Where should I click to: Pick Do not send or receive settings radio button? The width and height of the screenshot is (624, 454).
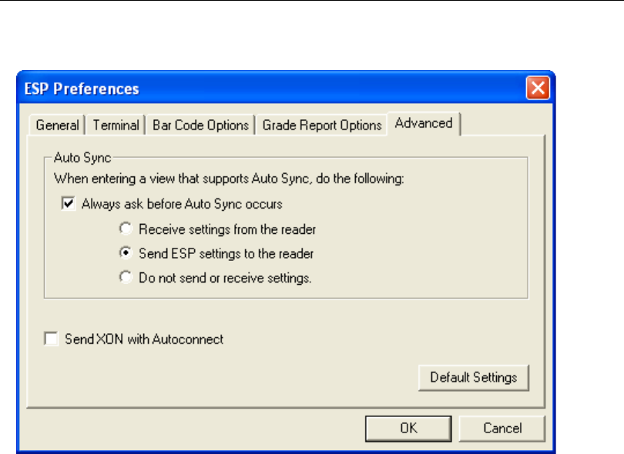[x=126, y=279]
